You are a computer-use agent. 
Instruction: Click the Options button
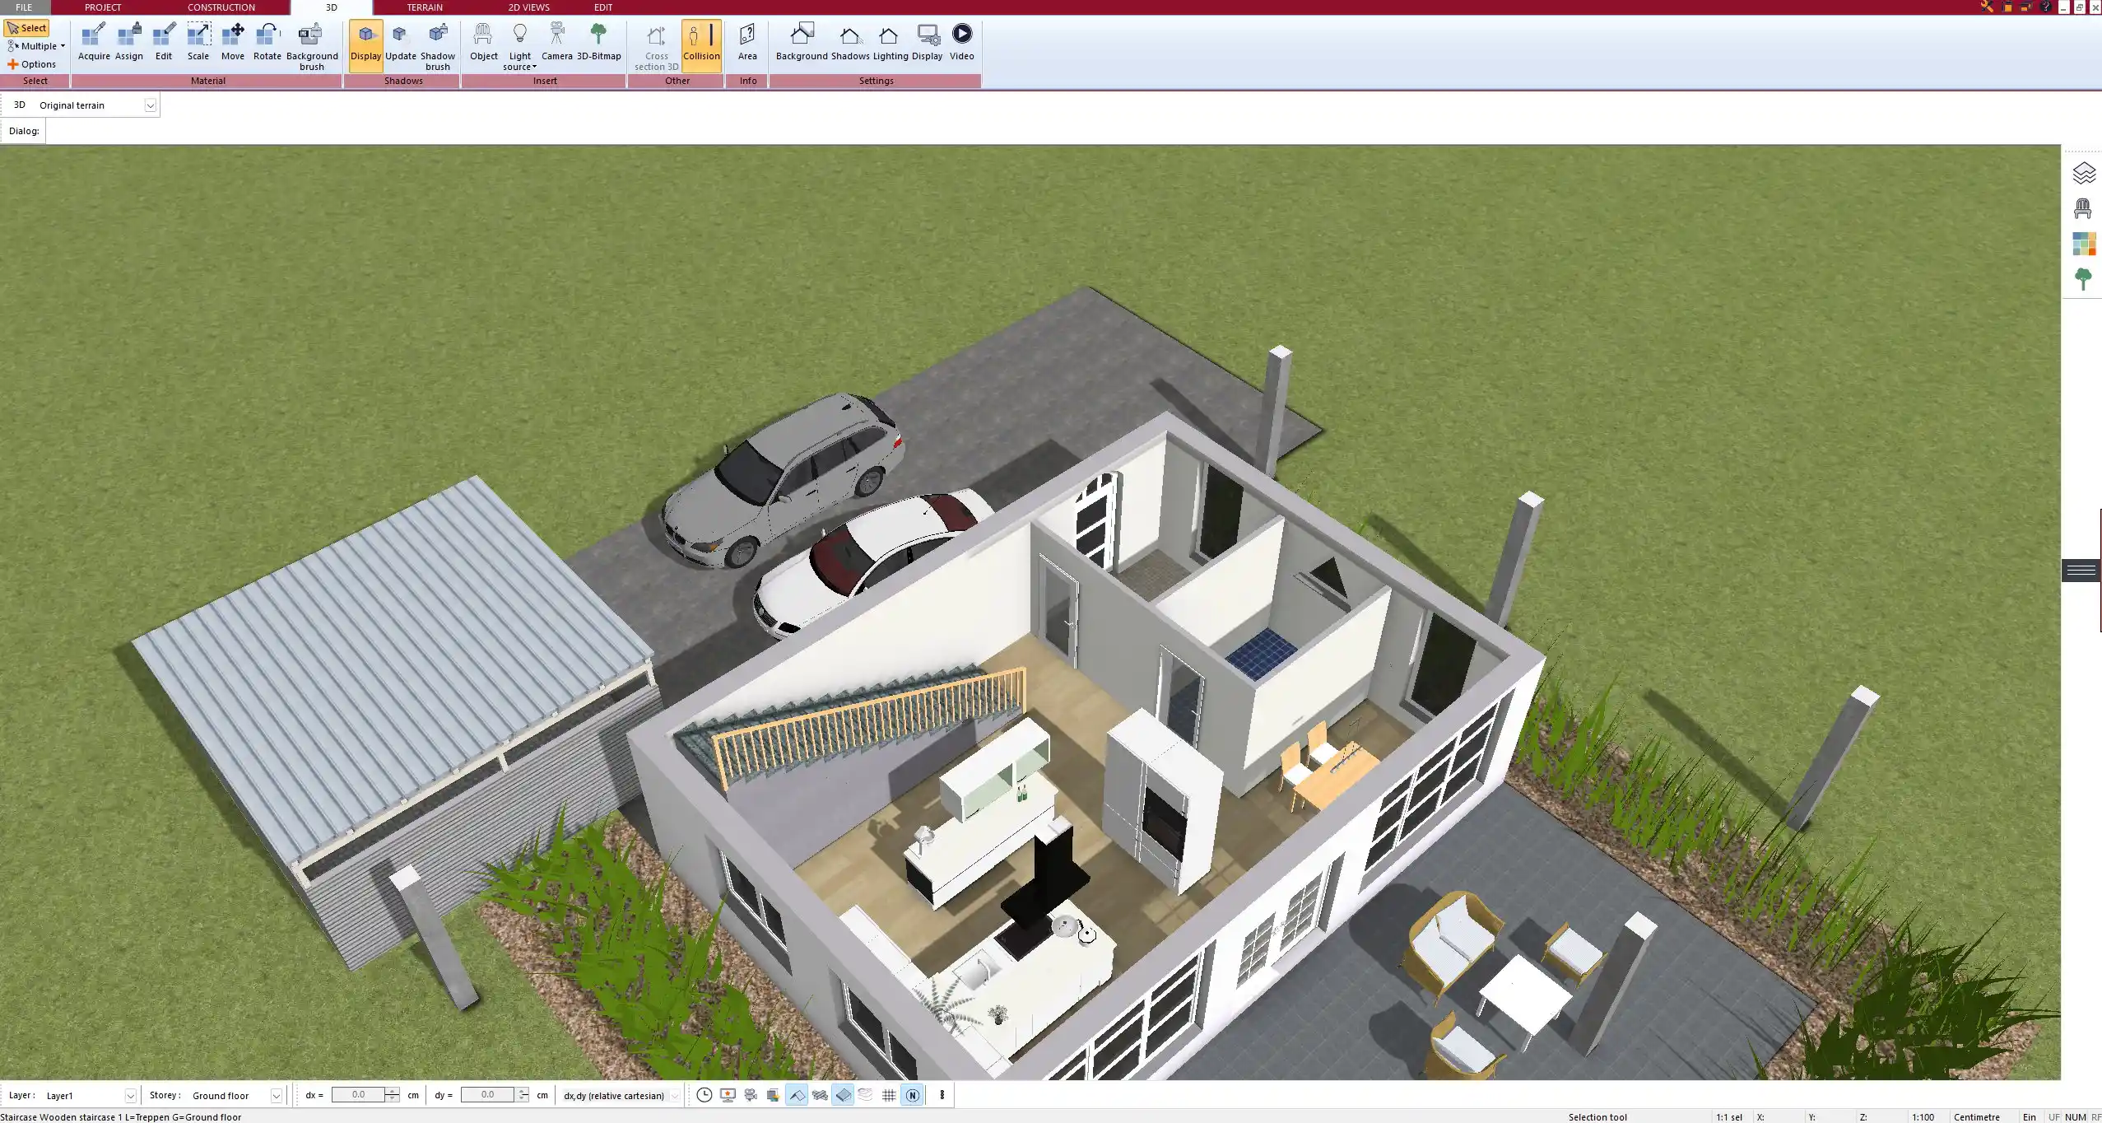32,64
